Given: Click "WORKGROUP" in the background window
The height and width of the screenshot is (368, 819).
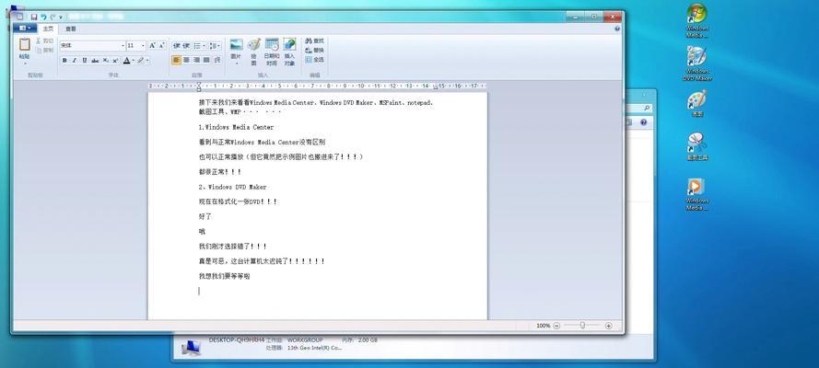Looking at the screenshot, I should coord(305,339).
